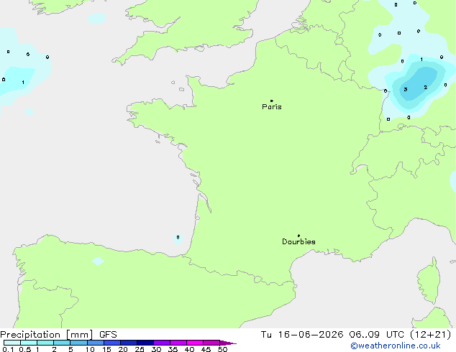Screen dimensions: 456x352
Task: Click the '0' value in Bay of Biscay
Action: click(178, 237)
